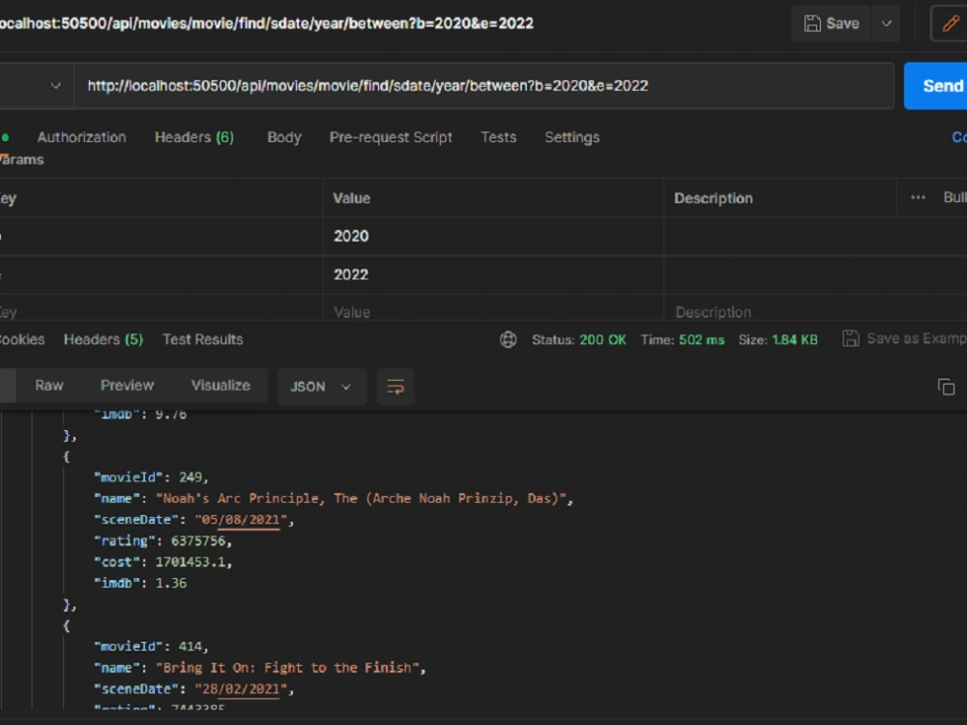
Task: Switch response view to Visualize
Action: click(x=220, y=386)
